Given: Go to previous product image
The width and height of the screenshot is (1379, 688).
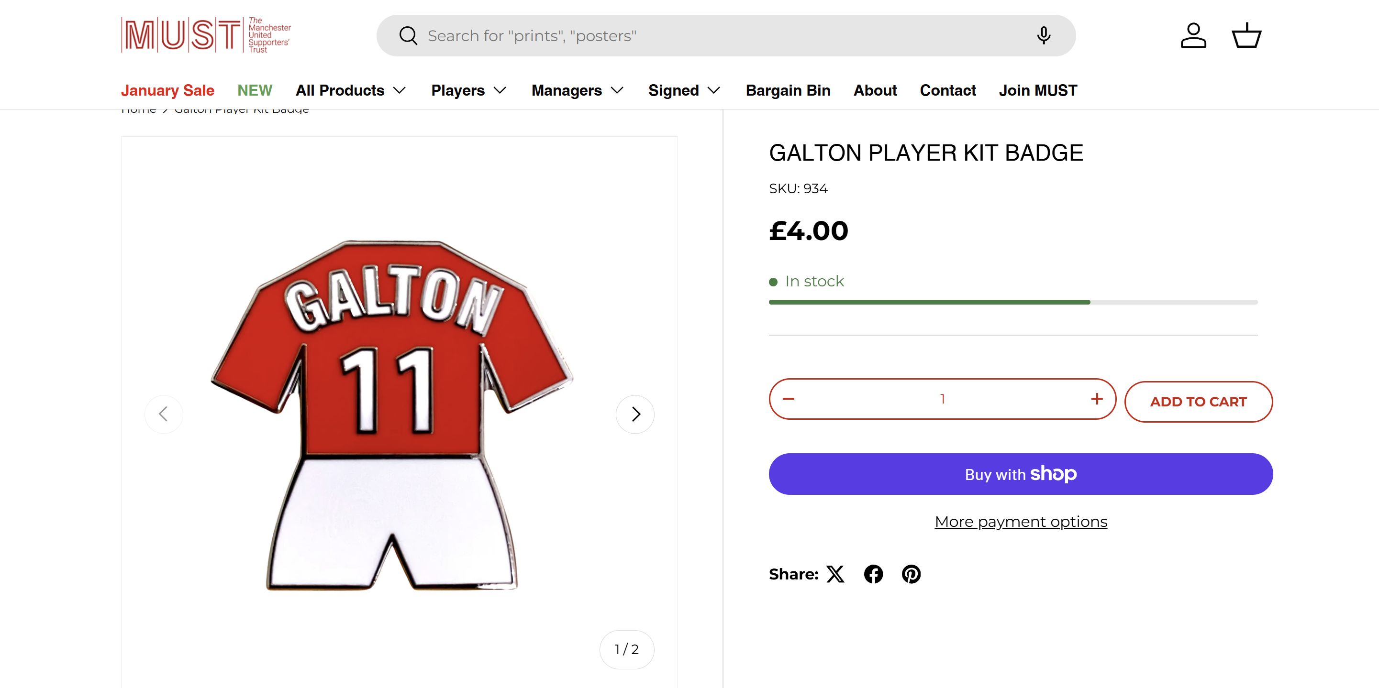Looking at the screenshot, I should [x=164, y=414].
